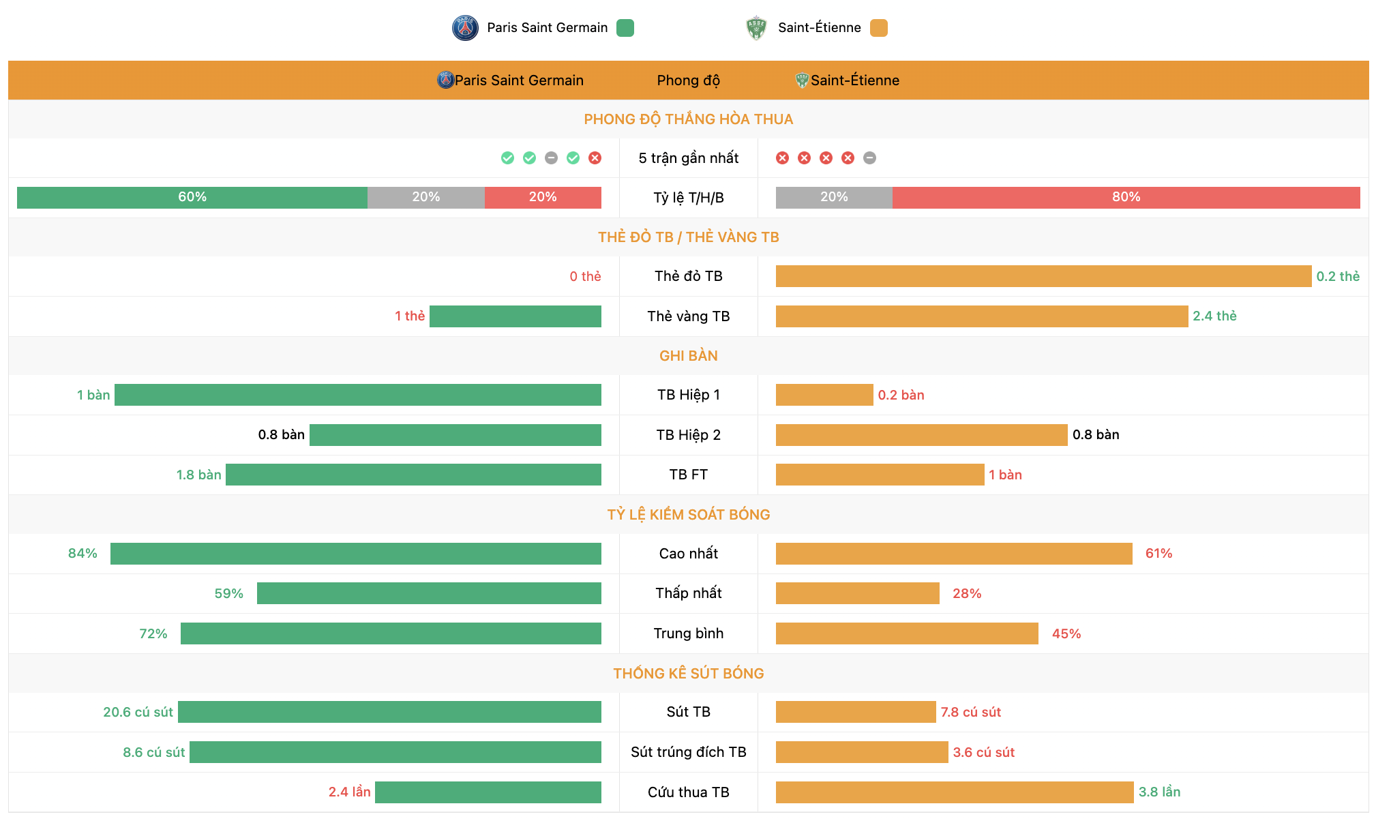Click Saint-Étienne 61% possession value
The image size is (1376, 821).
1158,554
